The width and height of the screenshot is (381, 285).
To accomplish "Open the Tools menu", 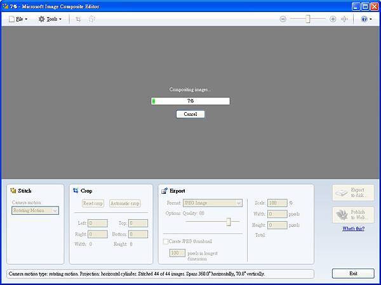I will (50, 19).
